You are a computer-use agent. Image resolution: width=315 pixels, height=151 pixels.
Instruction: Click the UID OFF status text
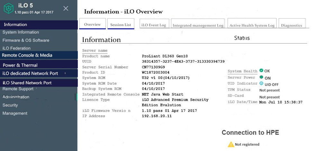(x=271, y=84)
